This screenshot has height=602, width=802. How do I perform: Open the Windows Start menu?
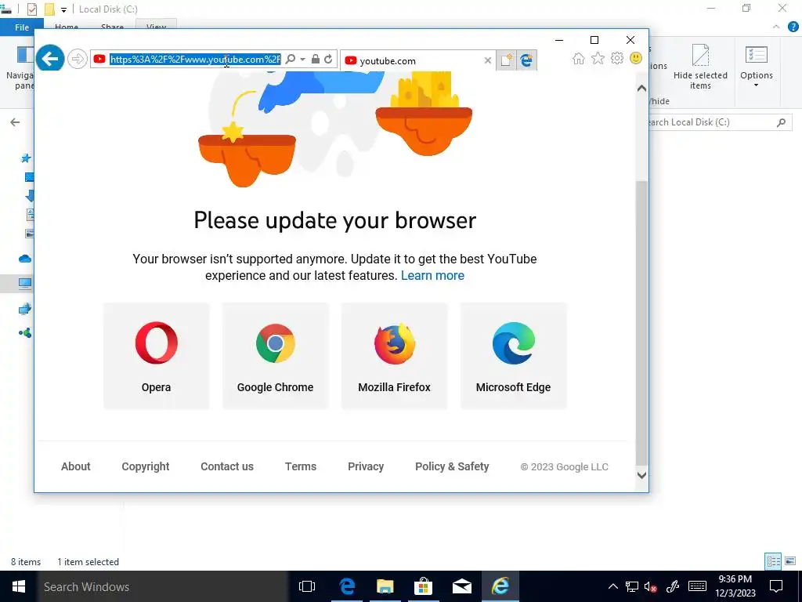click(x=19, y=586)
